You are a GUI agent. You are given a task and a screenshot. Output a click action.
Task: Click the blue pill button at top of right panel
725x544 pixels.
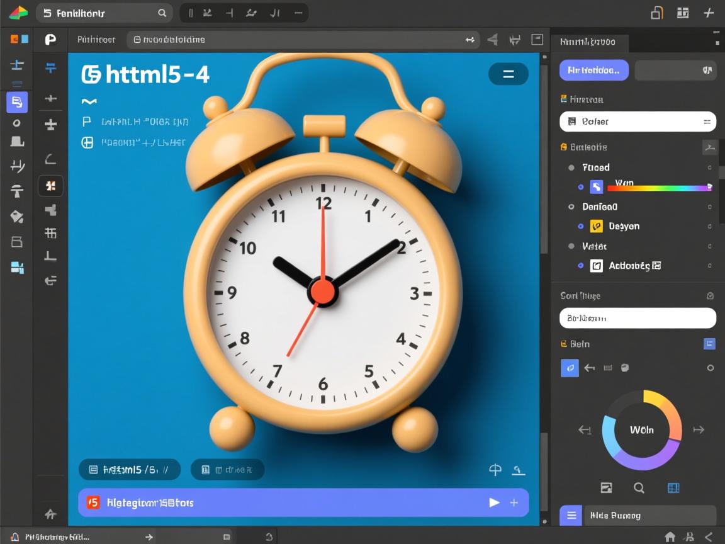593,70
